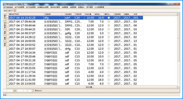Select cell 2017-04-27 16:30:07
Viewport: 183px width, 99px height.
pos(26,49)
